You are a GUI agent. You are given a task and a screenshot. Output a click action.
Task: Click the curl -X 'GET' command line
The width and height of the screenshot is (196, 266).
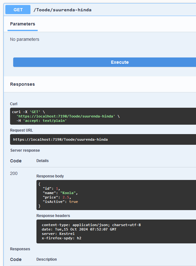point(29,112)
